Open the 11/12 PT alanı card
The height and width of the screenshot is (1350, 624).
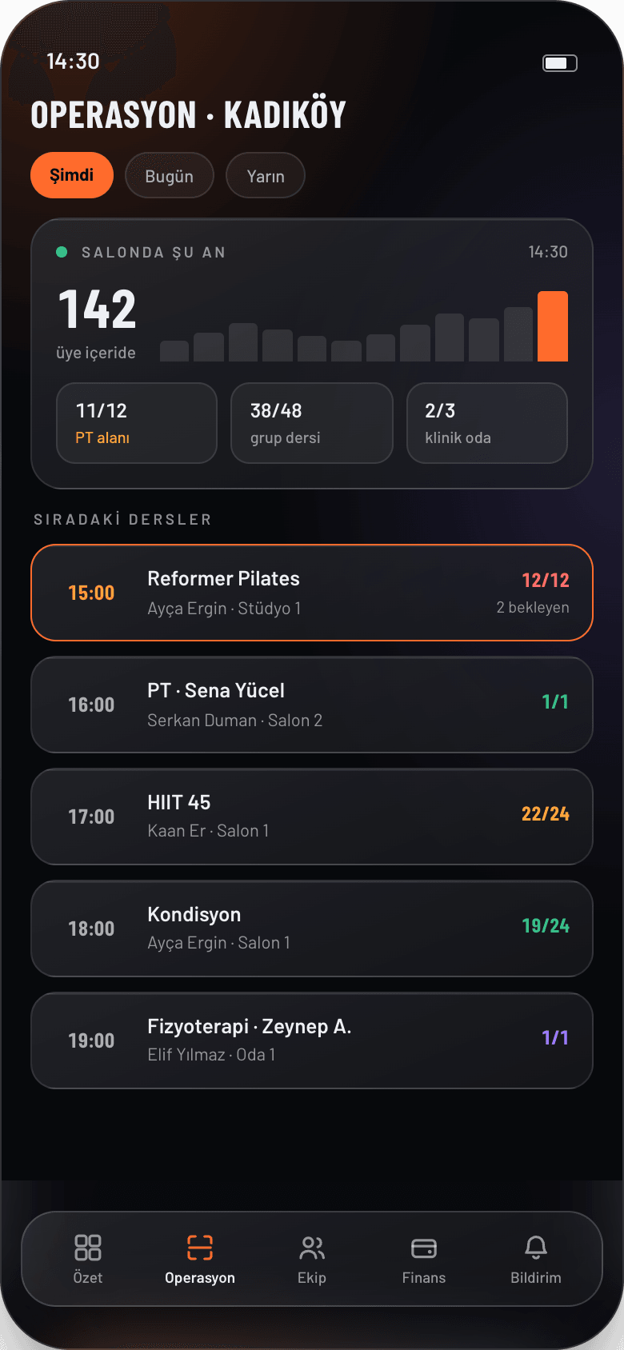(x=137, y=423)
